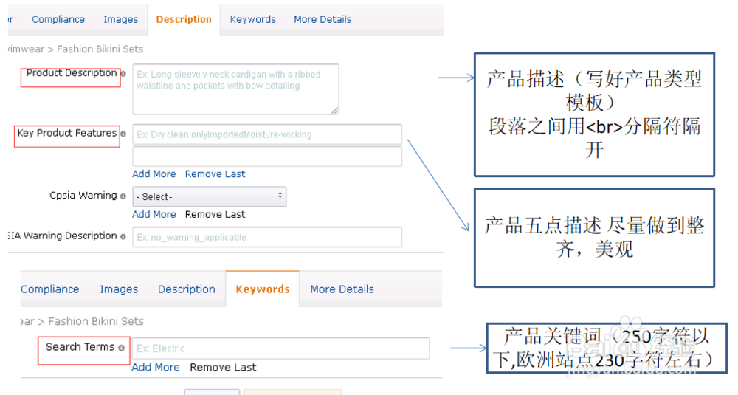Click info icon beside Warning Description label
Screen dimensions: 738x395
[123, 237]
